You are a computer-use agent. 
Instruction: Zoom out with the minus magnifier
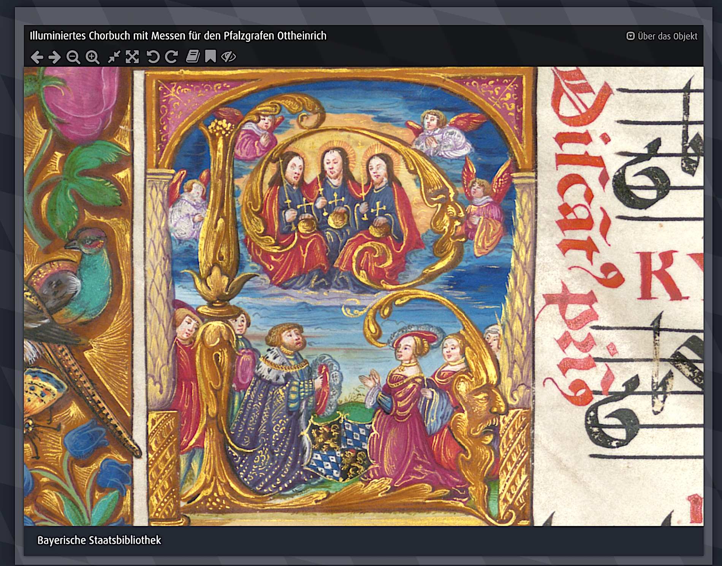(x=73, y=57)
